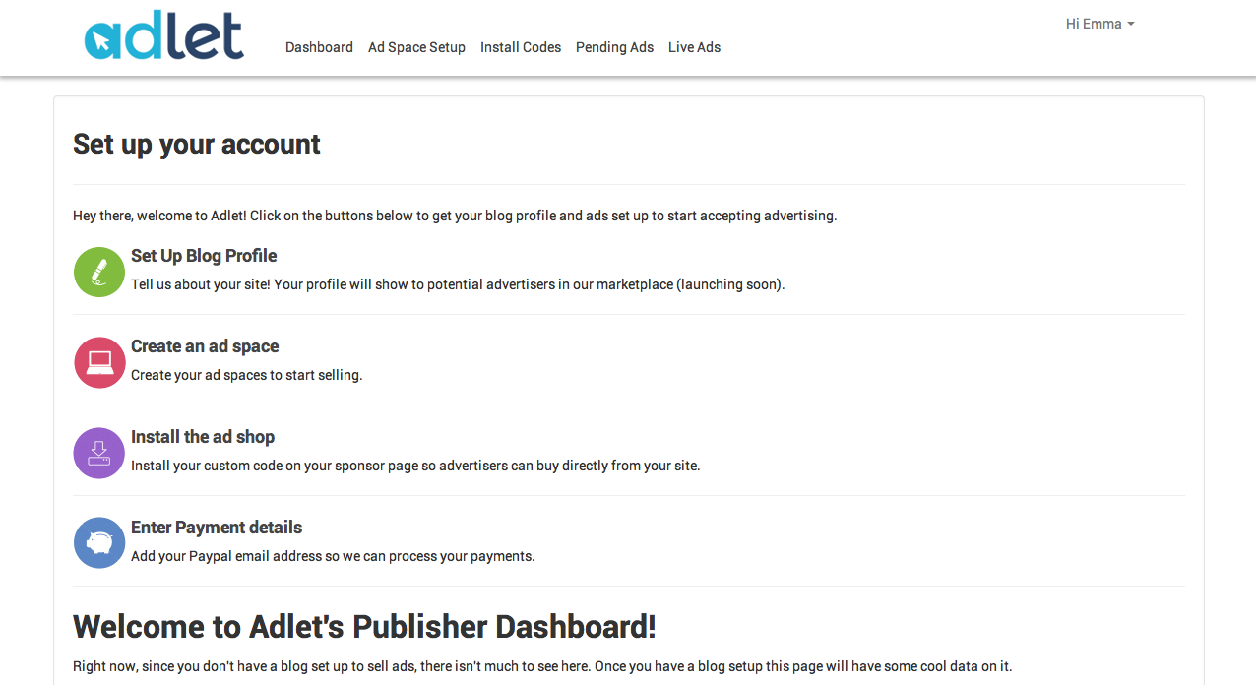Navigate to Install Codes

tap(521, 47)
